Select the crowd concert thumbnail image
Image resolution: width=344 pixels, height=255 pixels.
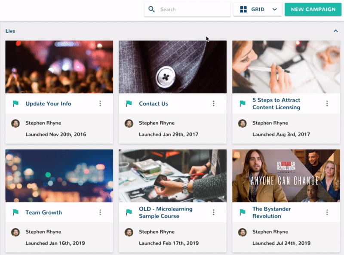[x=59, y=67]
